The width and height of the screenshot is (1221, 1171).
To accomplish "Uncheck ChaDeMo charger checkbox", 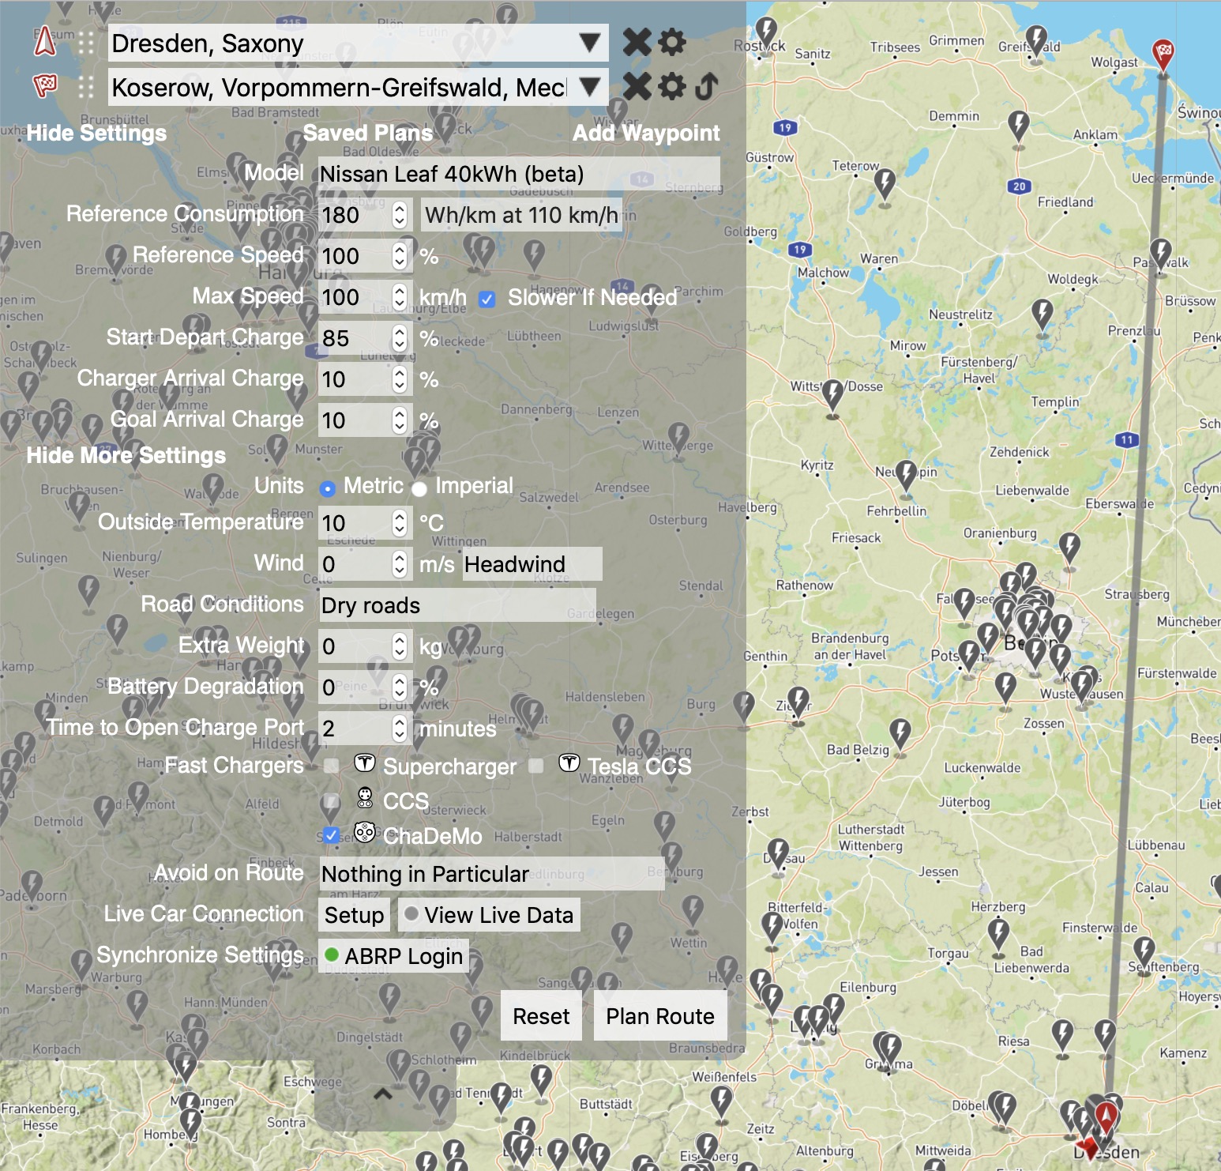I will [332, 834].
